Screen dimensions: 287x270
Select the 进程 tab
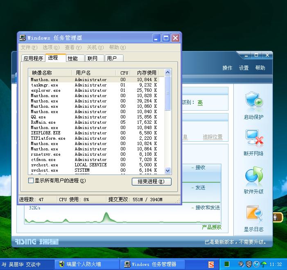[55, 58]
